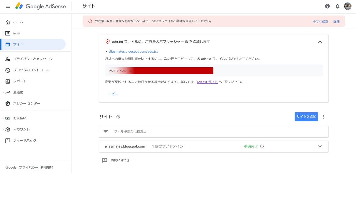
Task: Open the account profile avatar
Action: (x=348, y=6)
